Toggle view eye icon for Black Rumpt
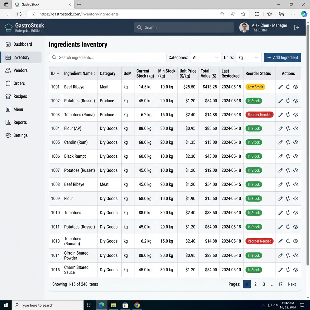Screen dimensions: 310x310 click(295, 157)
